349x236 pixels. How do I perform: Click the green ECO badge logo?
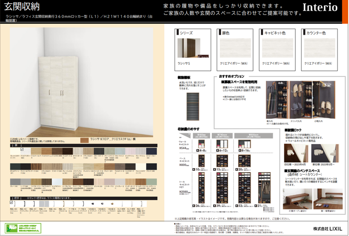point(14,228)
